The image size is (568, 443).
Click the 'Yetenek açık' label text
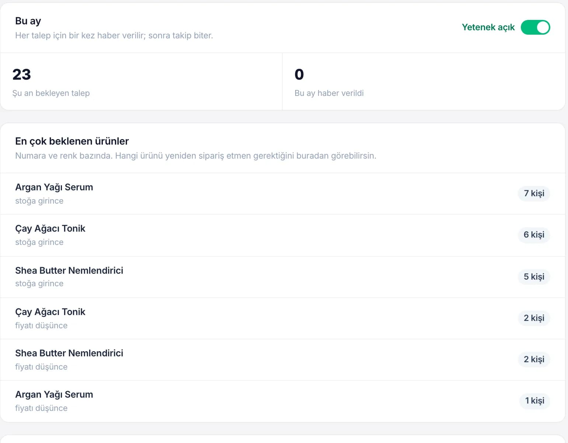click(488, 27)
